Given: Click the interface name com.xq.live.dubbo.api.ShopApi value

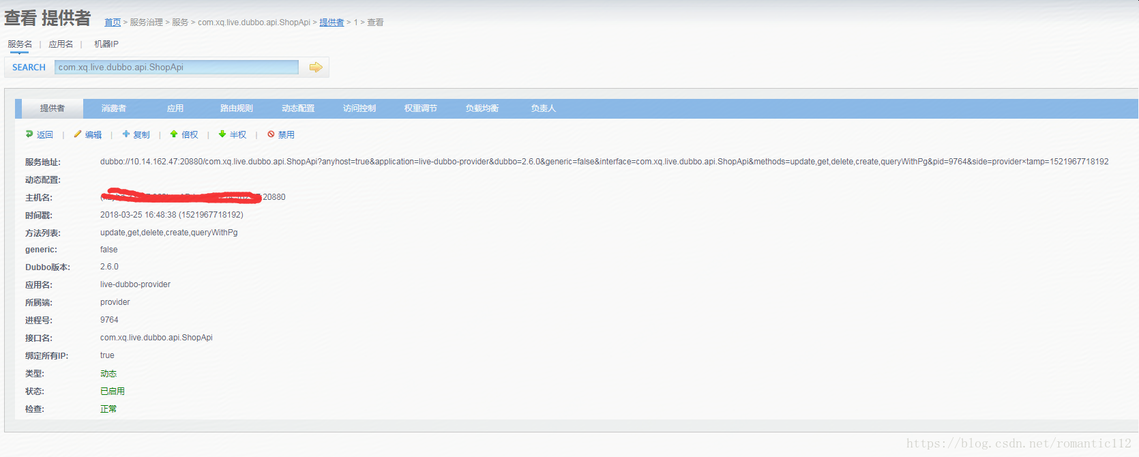Looking at the screenshot, I should pos(156,338).
